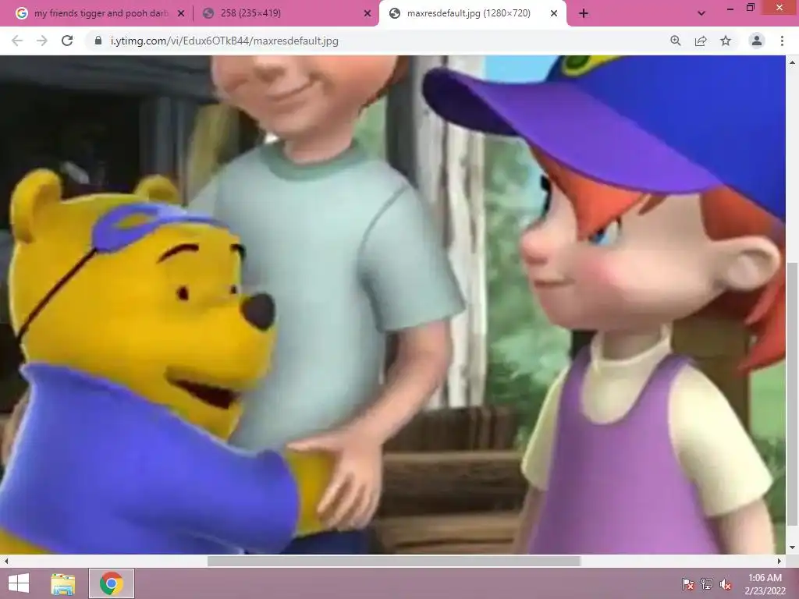The image size is (799, 599).
Task: Close the 'my friends tigger and pooh' tab
Action: pyautogui.click(x=181, y=13)
